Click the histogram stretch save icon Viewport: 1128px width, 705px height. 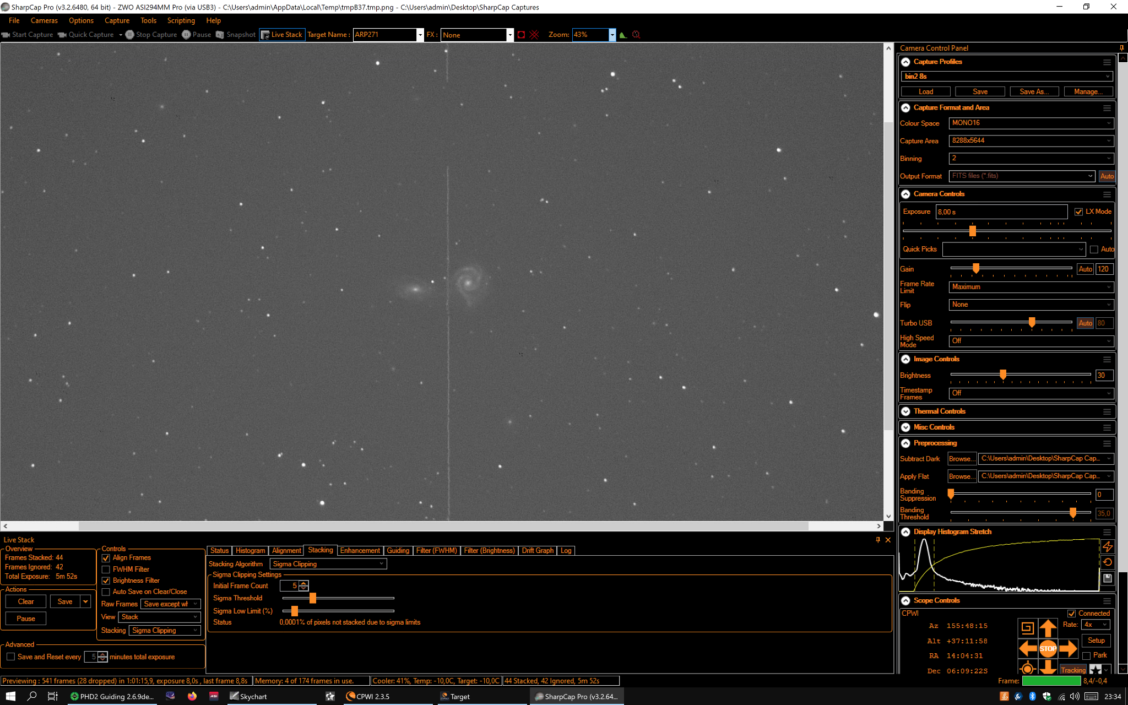(x=1107, y=578)
